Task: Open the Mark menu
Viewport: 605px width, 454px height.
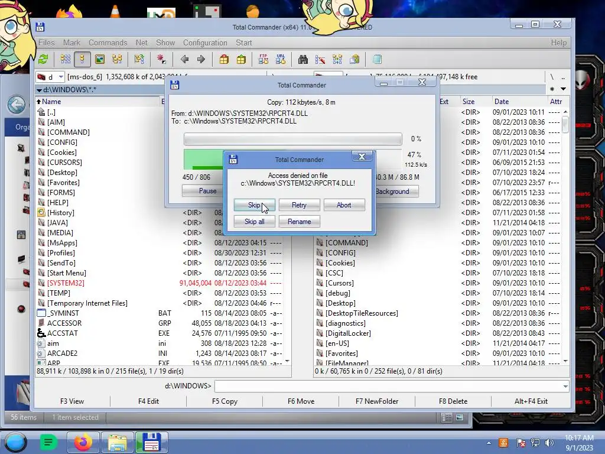Action: pos(71,43)
